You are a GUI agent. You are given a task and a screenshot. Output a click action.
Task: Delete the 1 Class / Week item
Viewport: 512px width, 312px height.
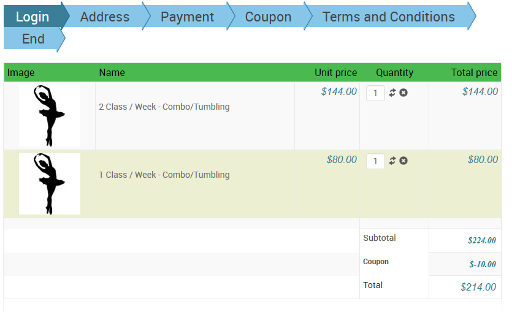(403, 161)
